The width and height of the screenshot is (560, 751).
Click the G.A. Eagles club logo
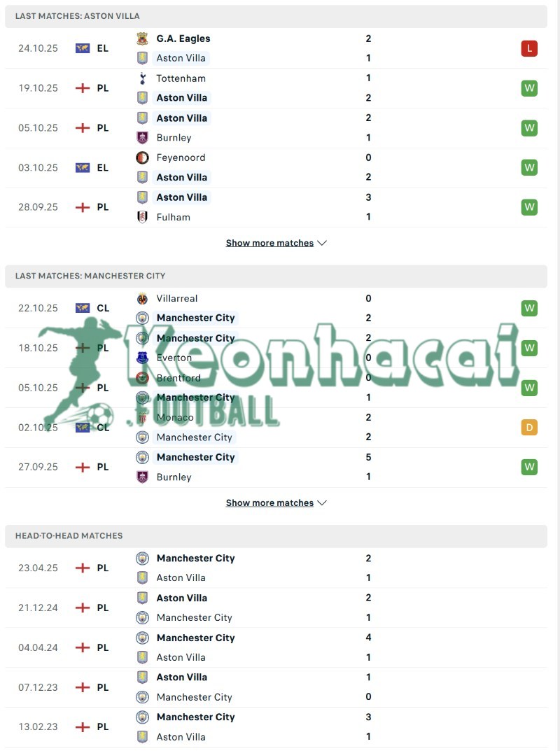[x=143, y=38]
